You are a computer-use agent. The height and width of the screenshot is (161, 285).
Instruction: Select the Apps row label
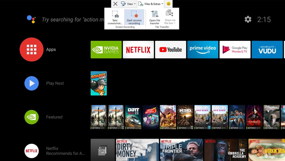[51, 49]
